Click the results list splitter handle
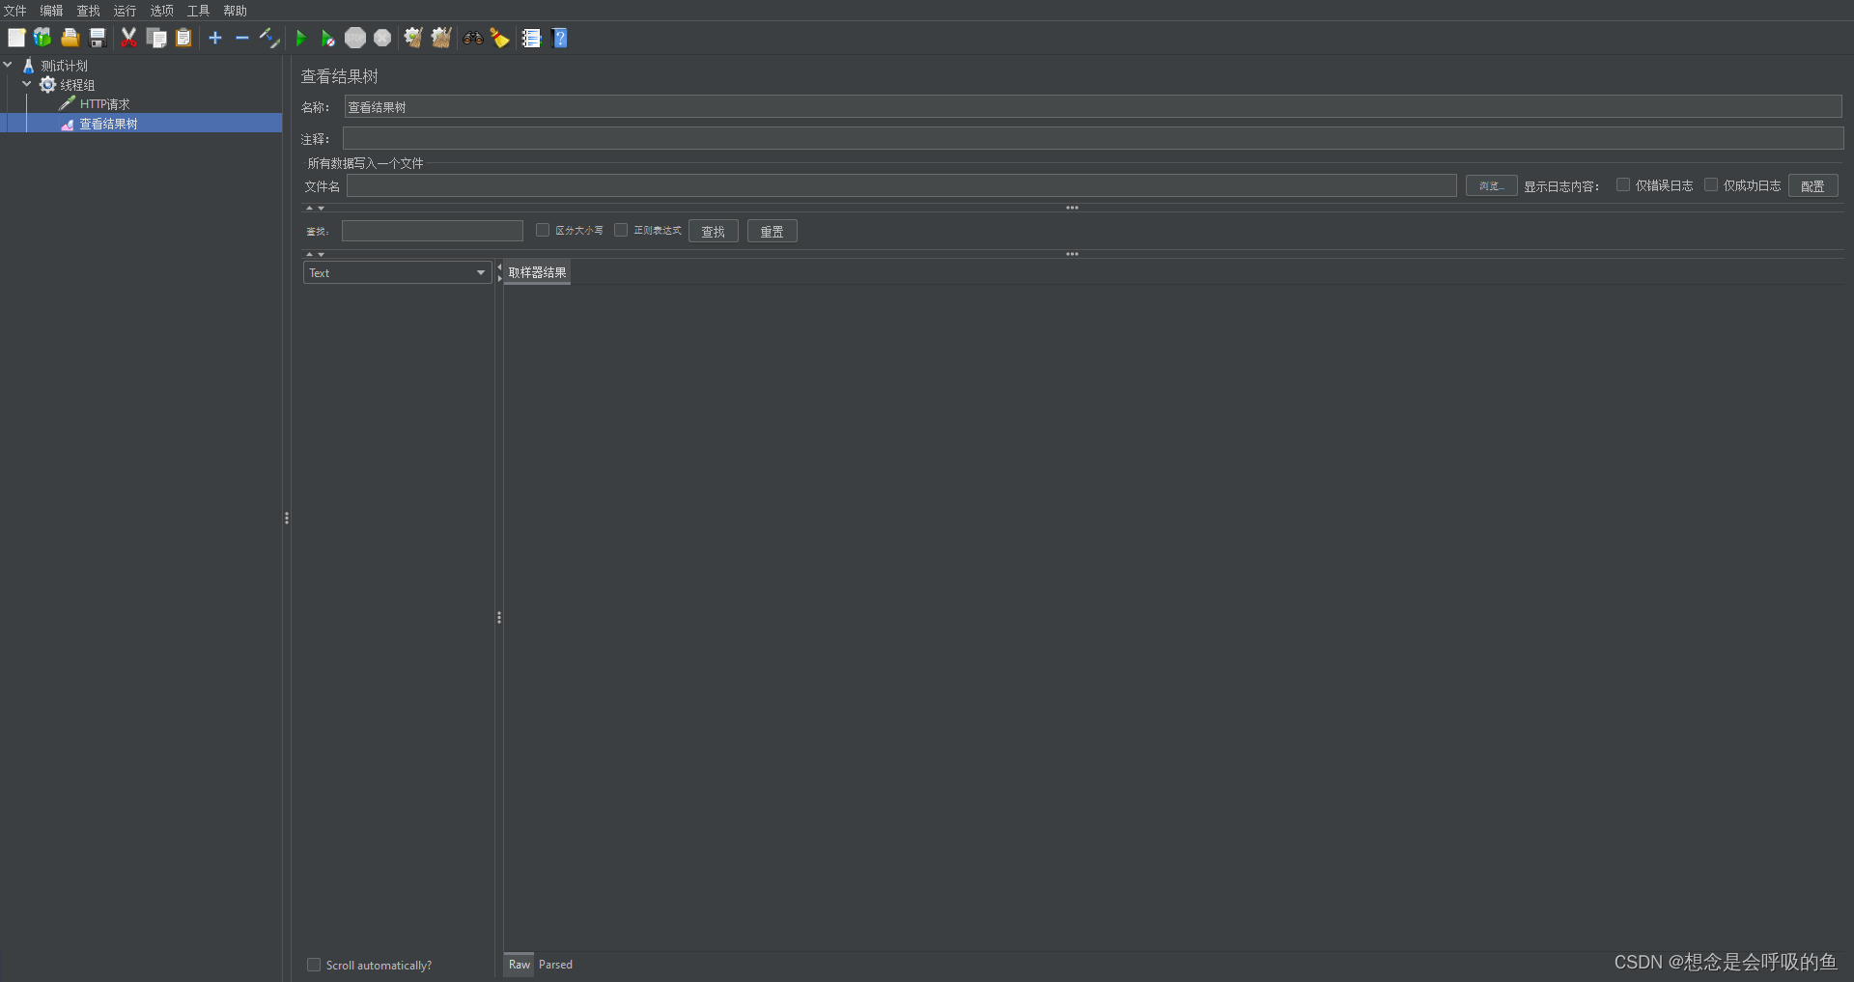Image resolution: width=1854 pixels, height=982 pixels. 499,618
